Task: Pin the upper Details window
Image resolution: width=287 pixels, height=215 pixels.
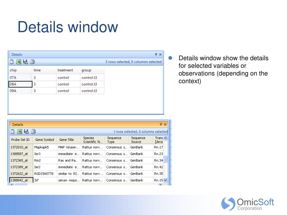Action: coord(156,54)
